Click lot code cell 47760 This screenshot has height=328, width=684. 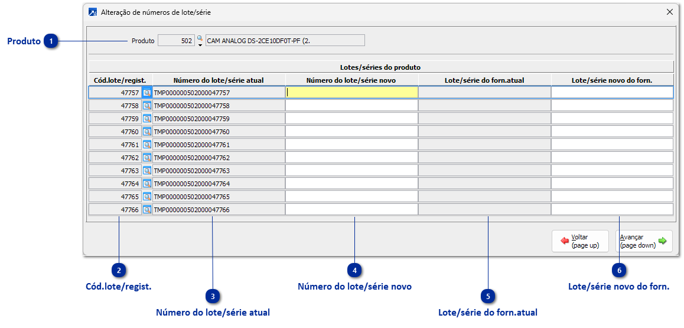coord(115,131)
